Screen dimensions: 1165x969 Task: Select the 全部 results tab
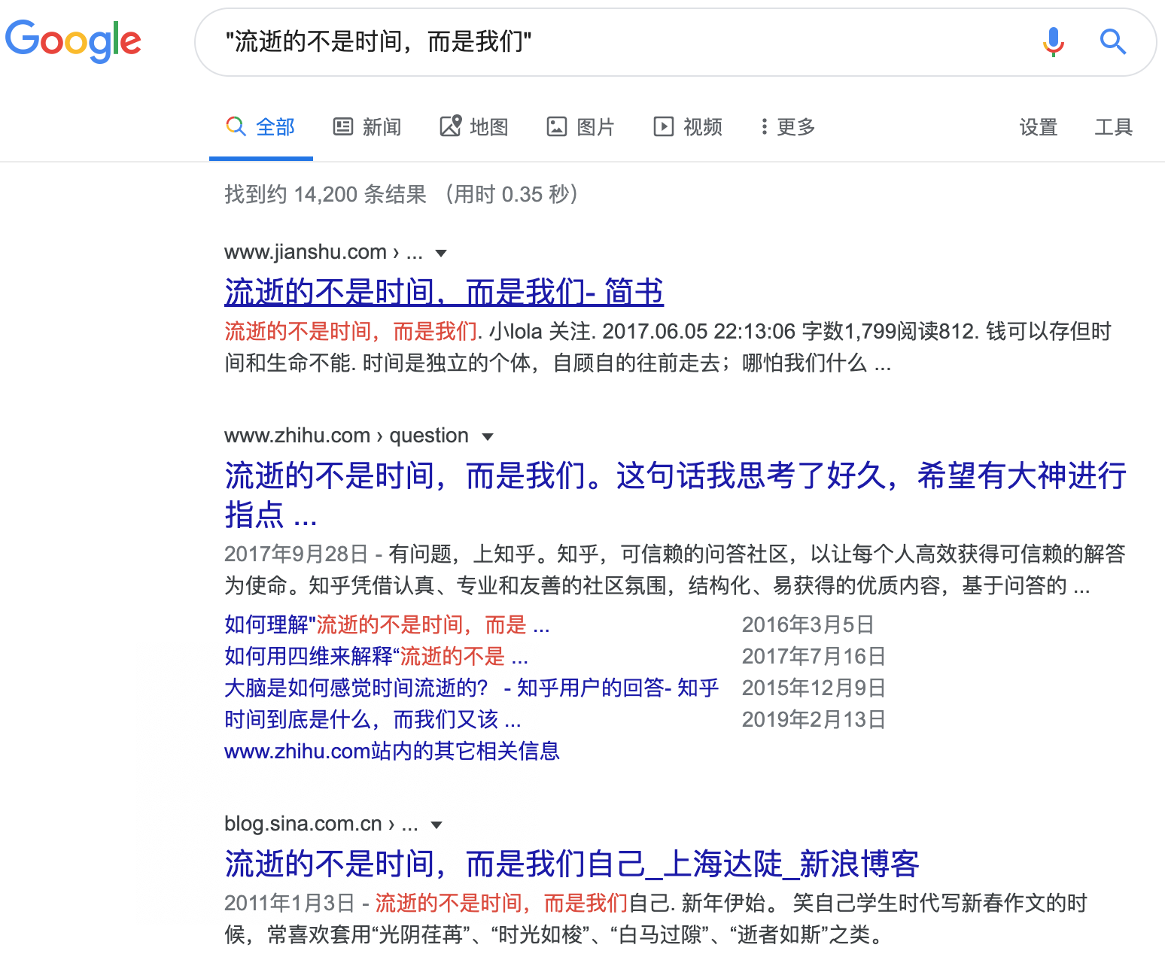[x=260, y=127]
